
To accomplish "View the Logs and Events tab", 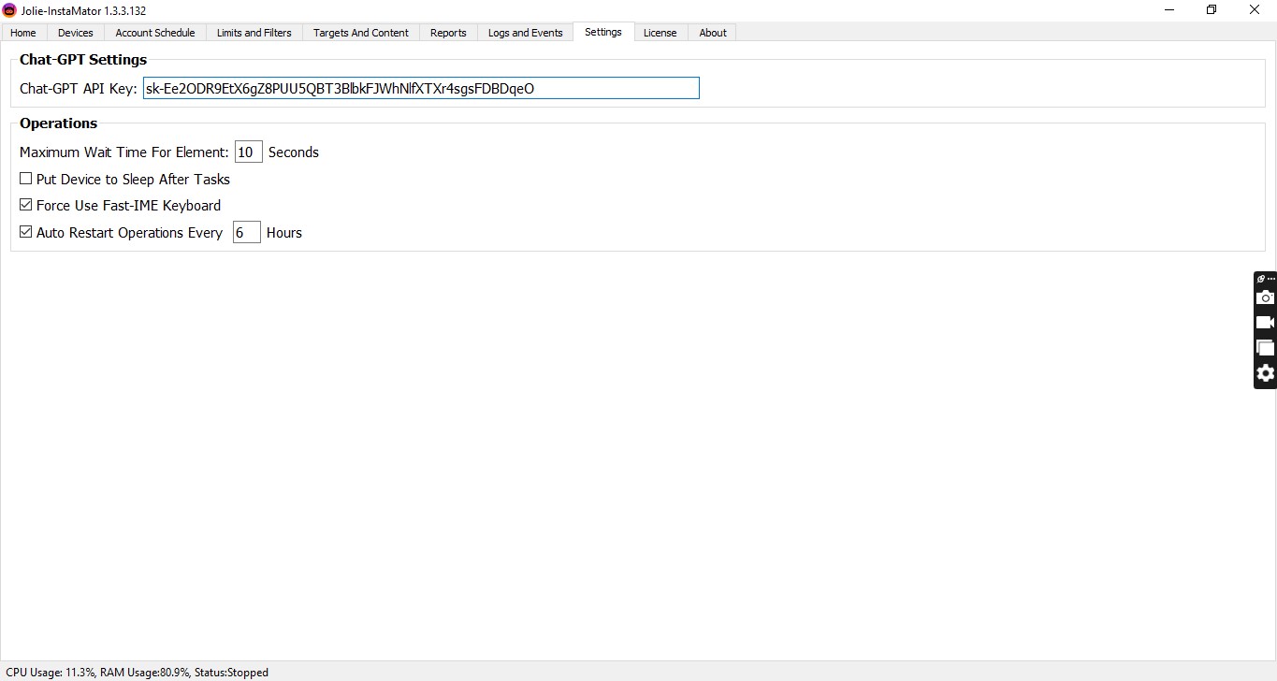I will pos(525,33).
